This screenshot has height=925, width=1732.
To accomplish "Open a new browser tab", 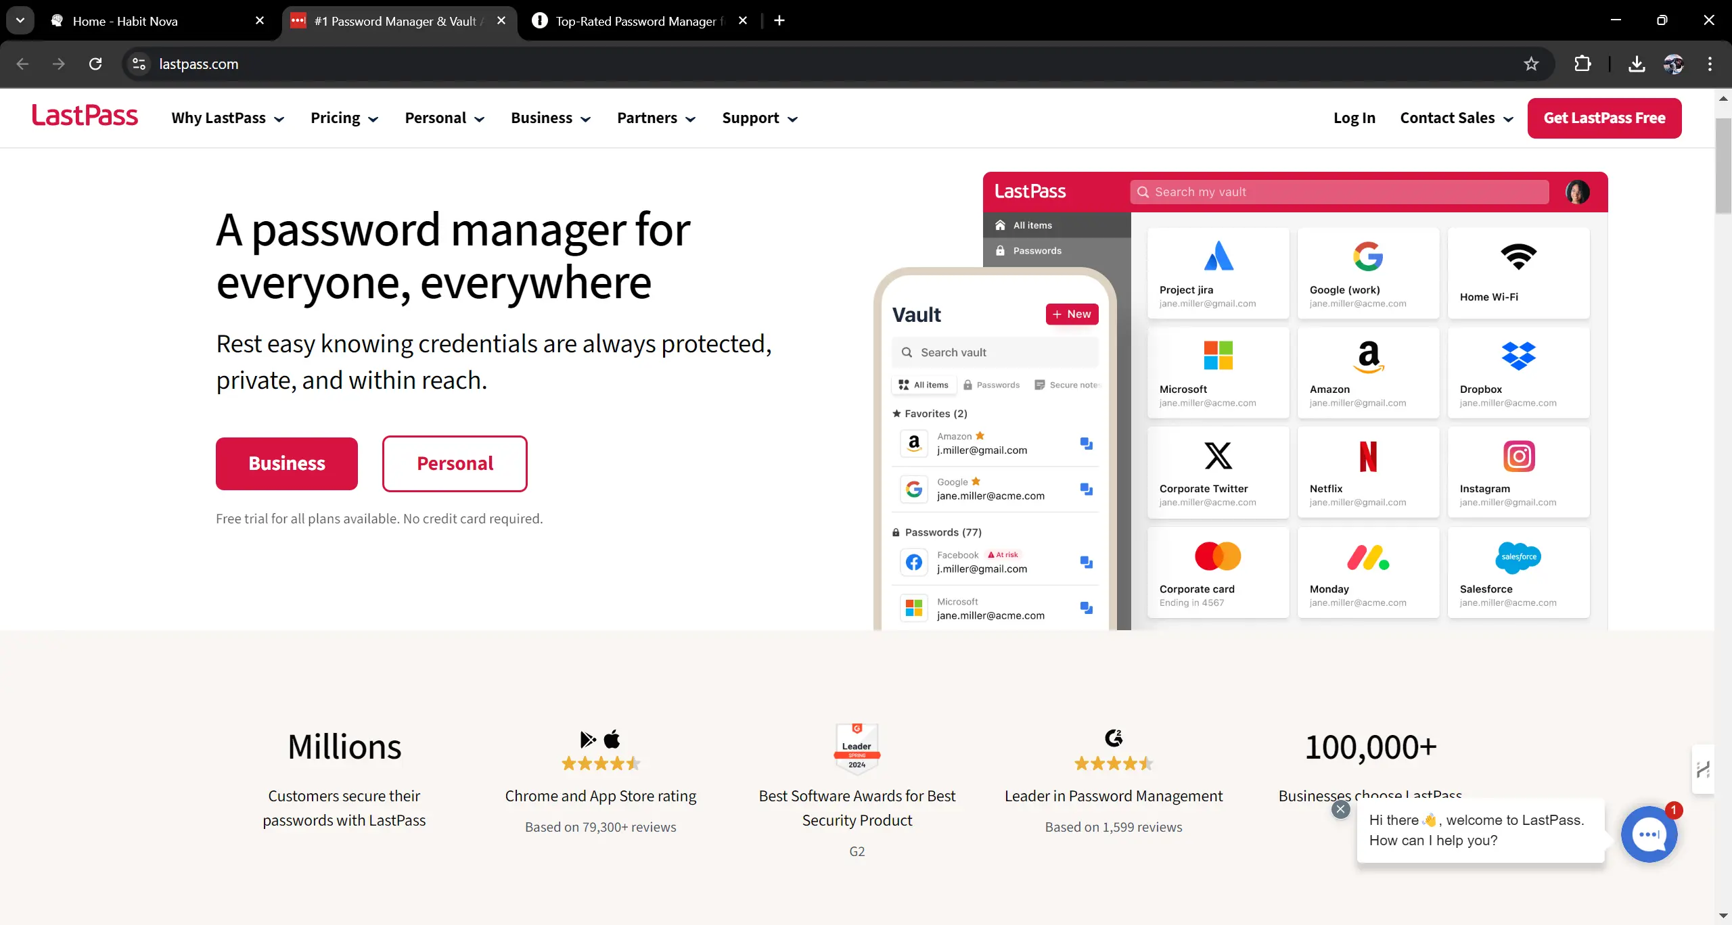I will (x=779, y=21).
